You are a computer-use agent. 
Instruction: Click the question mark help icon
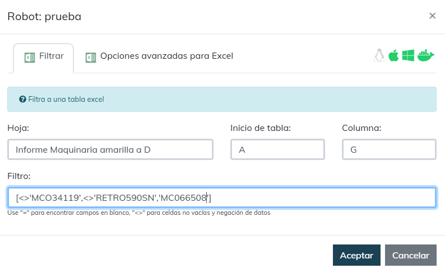tap(22, 100)
